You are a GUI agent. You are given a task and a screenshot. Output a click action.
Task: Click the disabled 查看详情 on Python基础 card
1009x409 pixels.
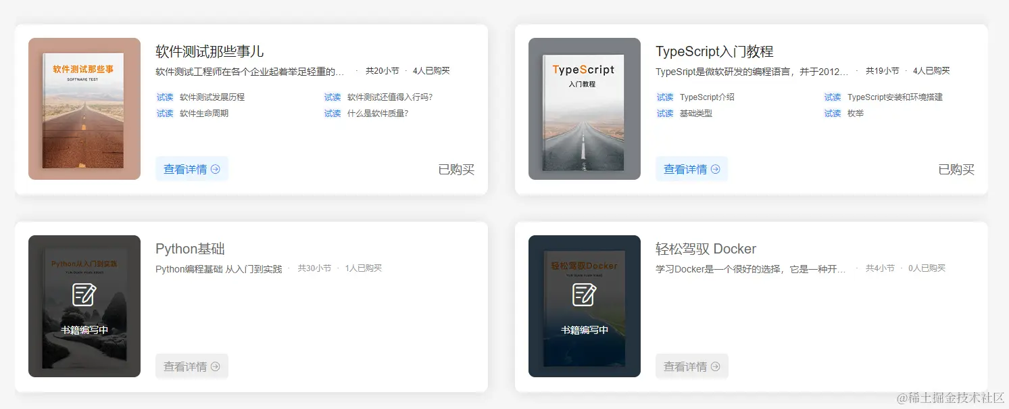click(192, 366)
